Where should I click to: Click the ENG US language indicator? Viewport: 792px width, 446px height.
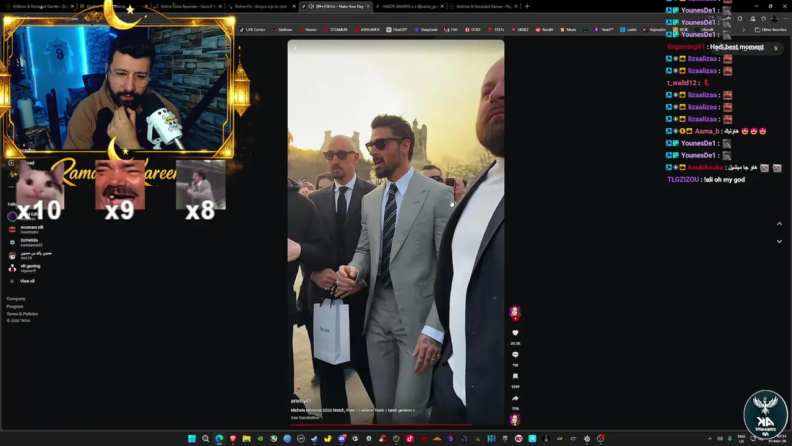click(741, 439)
